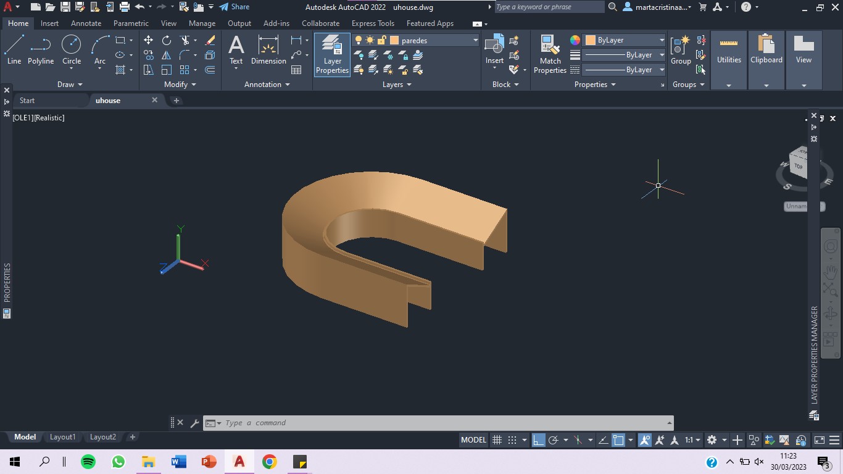Viewport: 843px width, 474px height.
Task: Select the Mirror tool
Action: pyautogui.click(x=167, y=55)
